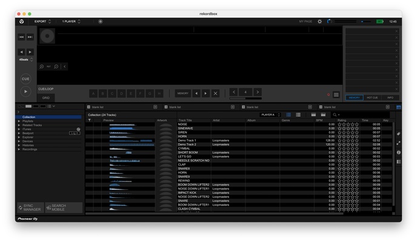
Task: Select the CUE/LOOP tab
Action: click(x=45, y=89)
